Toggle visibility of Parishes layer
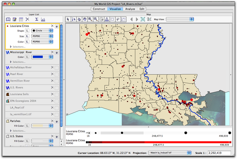 [57, 122]
